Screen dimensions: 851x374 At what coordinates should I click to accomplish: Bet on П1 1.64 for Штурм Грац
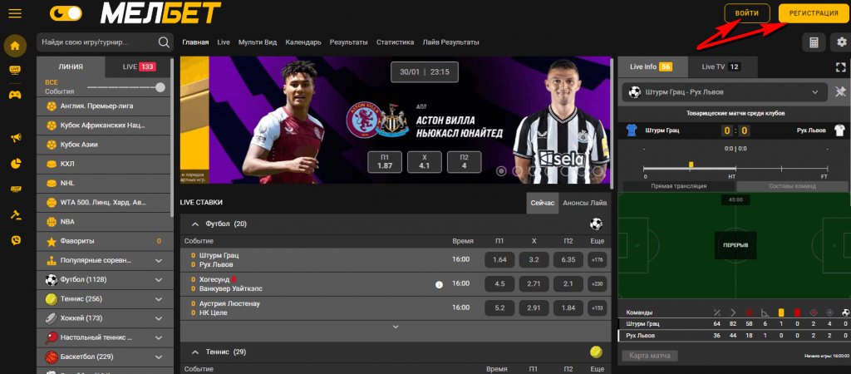coord(499,260)
